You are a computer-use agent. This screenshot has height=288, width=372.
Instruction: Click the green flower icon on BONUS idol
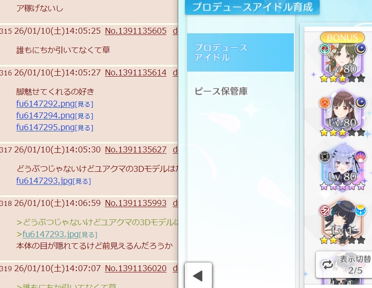(x=324, y=49)
